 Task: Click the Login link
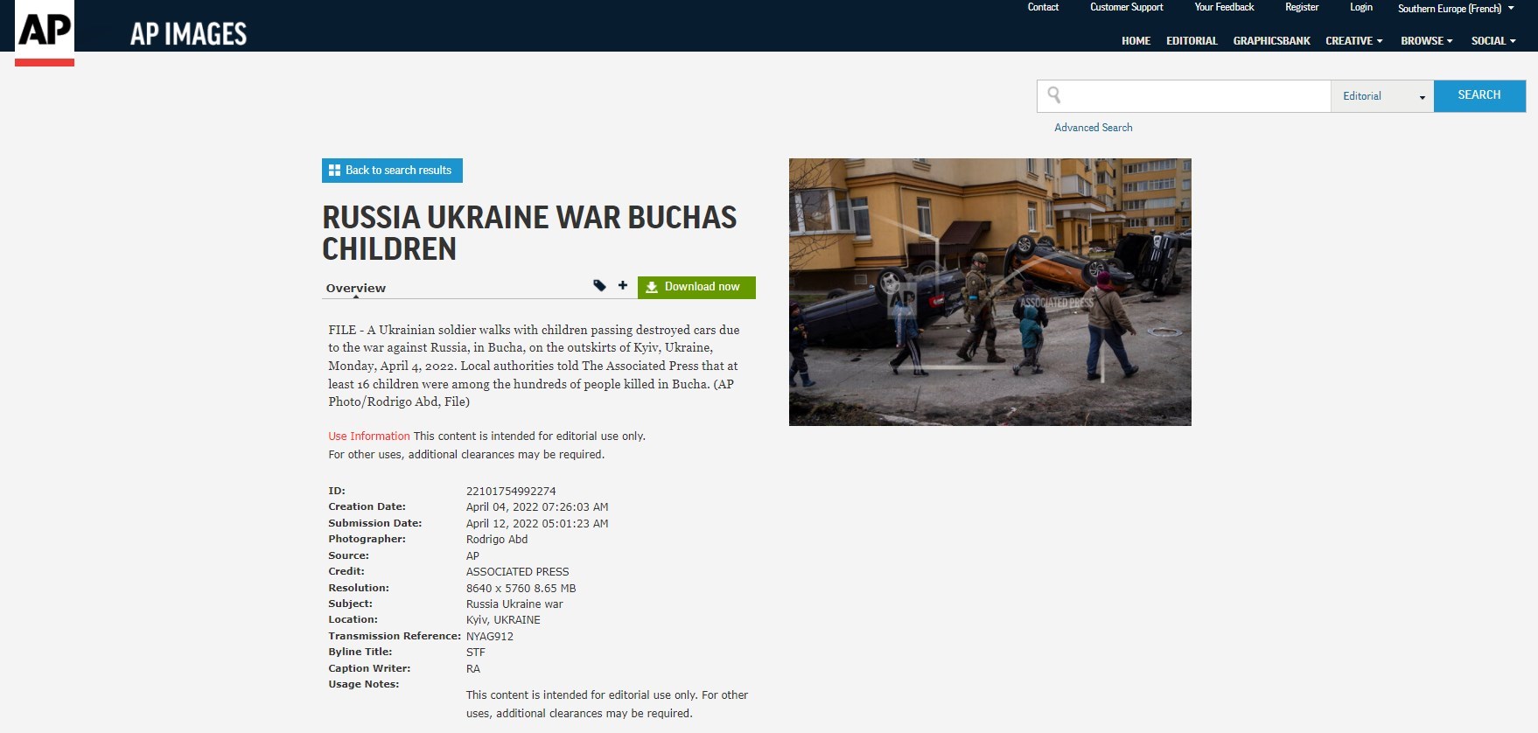(1360, 7)
